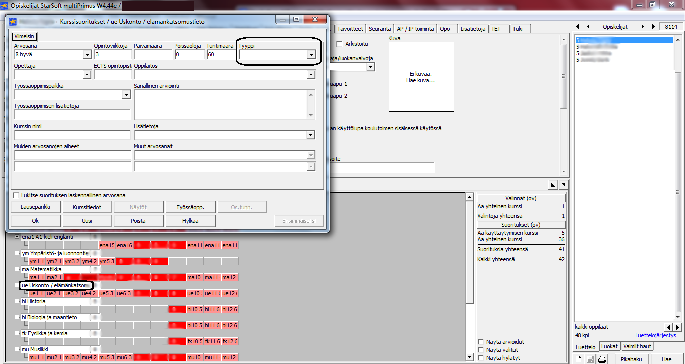Select the fk12 6 course cell

click(x=230, y=341)
